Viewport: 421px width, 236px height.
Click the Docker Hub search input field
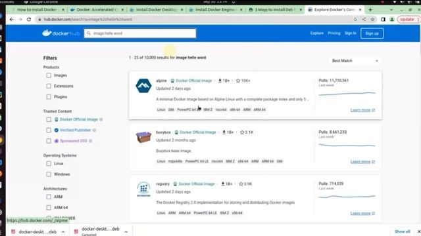pos(140,33)
